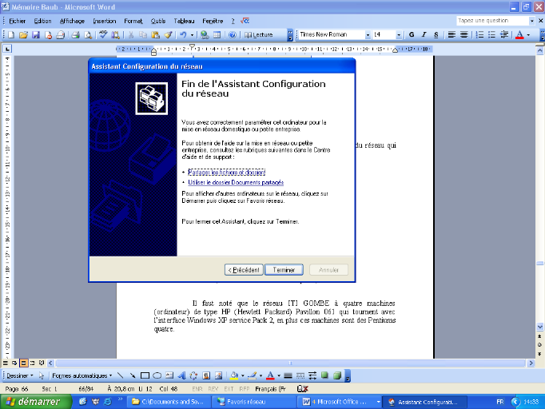Viewport: 545px width, 409px height.
Task: Select the Format Painter brush icon
Action: [x=169, y=35]
